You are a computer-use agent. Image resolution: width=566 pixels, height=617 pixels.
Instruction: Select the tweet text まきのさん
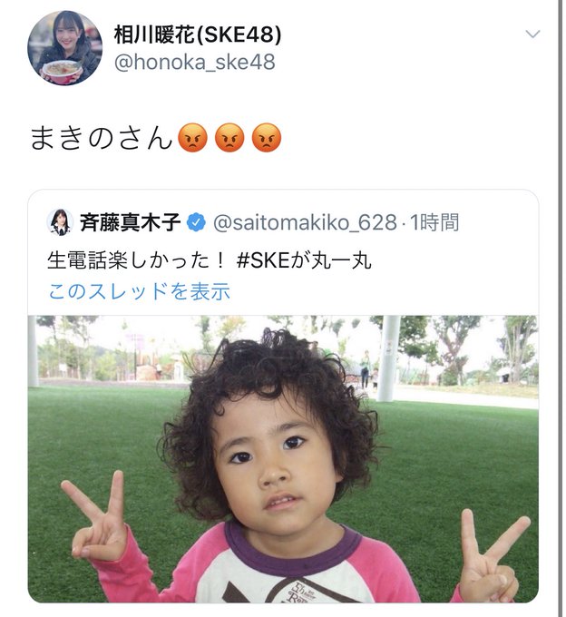click(101, 138)
